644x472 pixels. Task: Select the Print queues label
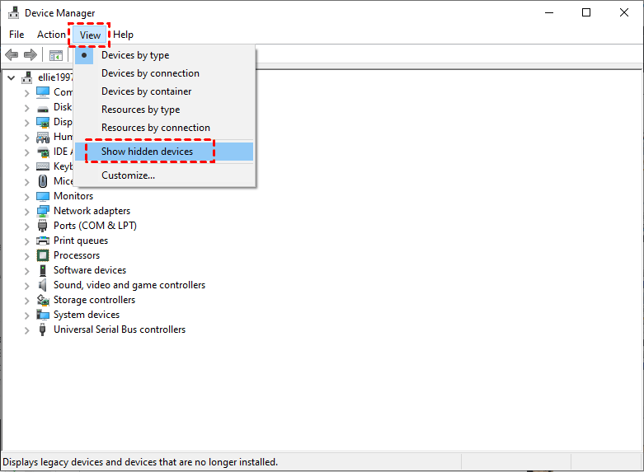tap(81, 241)
